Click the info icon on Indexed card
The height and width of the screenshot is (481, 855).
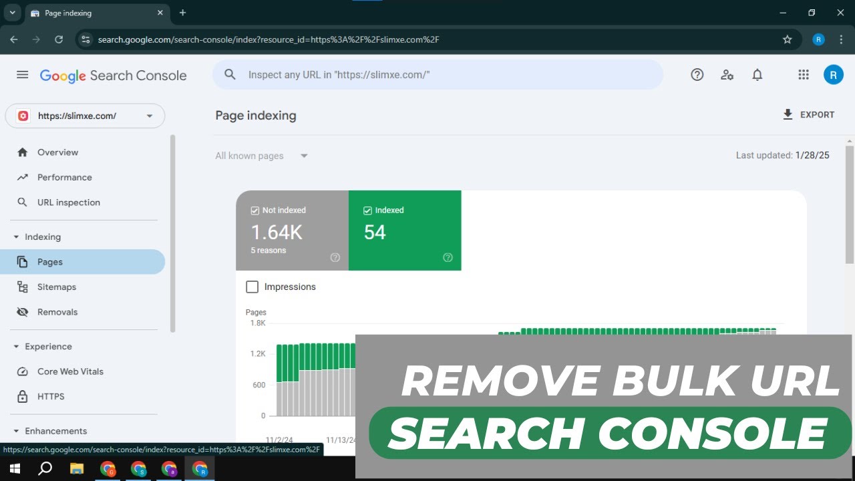click(448, 257)
